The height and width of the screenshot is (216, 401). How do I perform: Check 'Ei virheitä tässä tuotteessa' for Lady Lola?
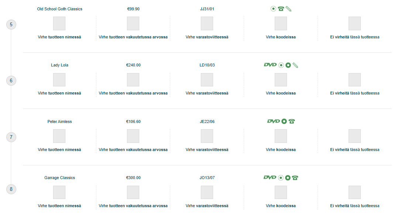[x=354, y=80]
